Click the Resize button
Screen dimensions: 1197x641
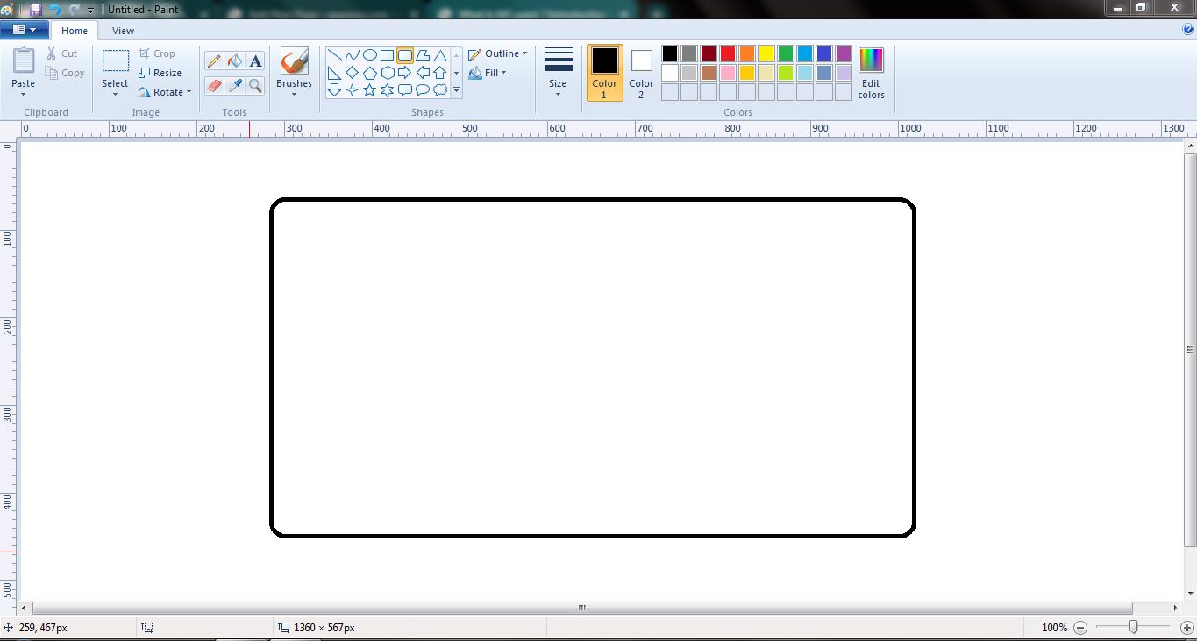pos(163,73)
